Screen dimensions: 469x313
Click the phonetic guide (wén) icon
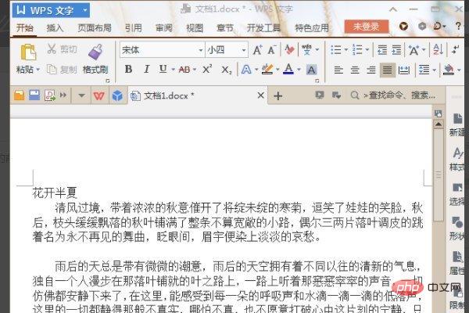click(x=306, y=50)
